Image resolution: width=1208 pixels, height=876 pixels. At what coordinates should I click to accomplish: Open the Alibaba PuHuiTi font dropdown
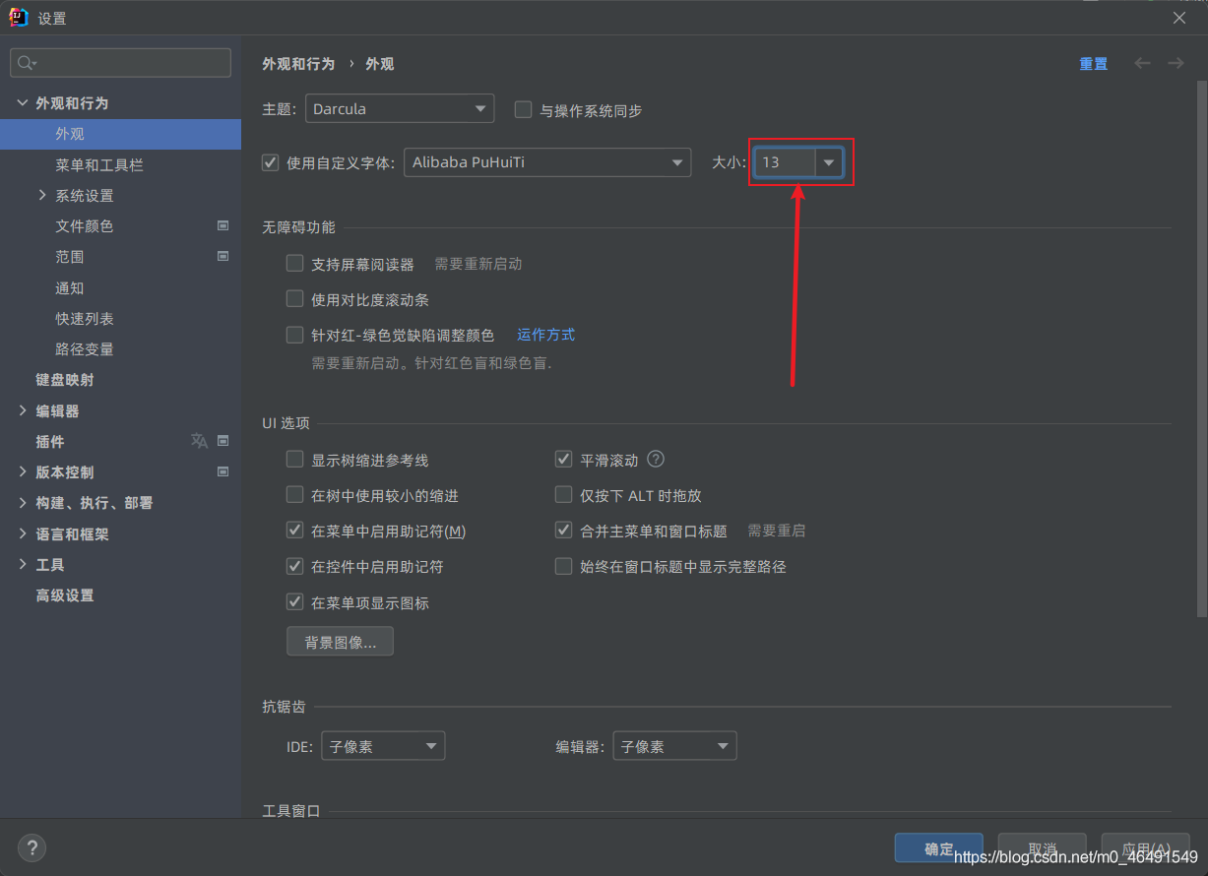click(547, 162)
